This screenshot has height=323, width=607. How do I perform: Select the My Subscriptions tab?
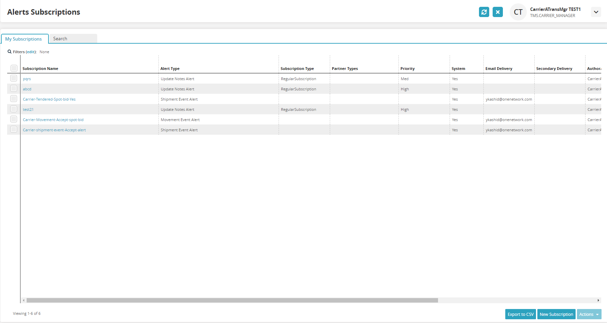pyautogui.click(x=24, y=39)
